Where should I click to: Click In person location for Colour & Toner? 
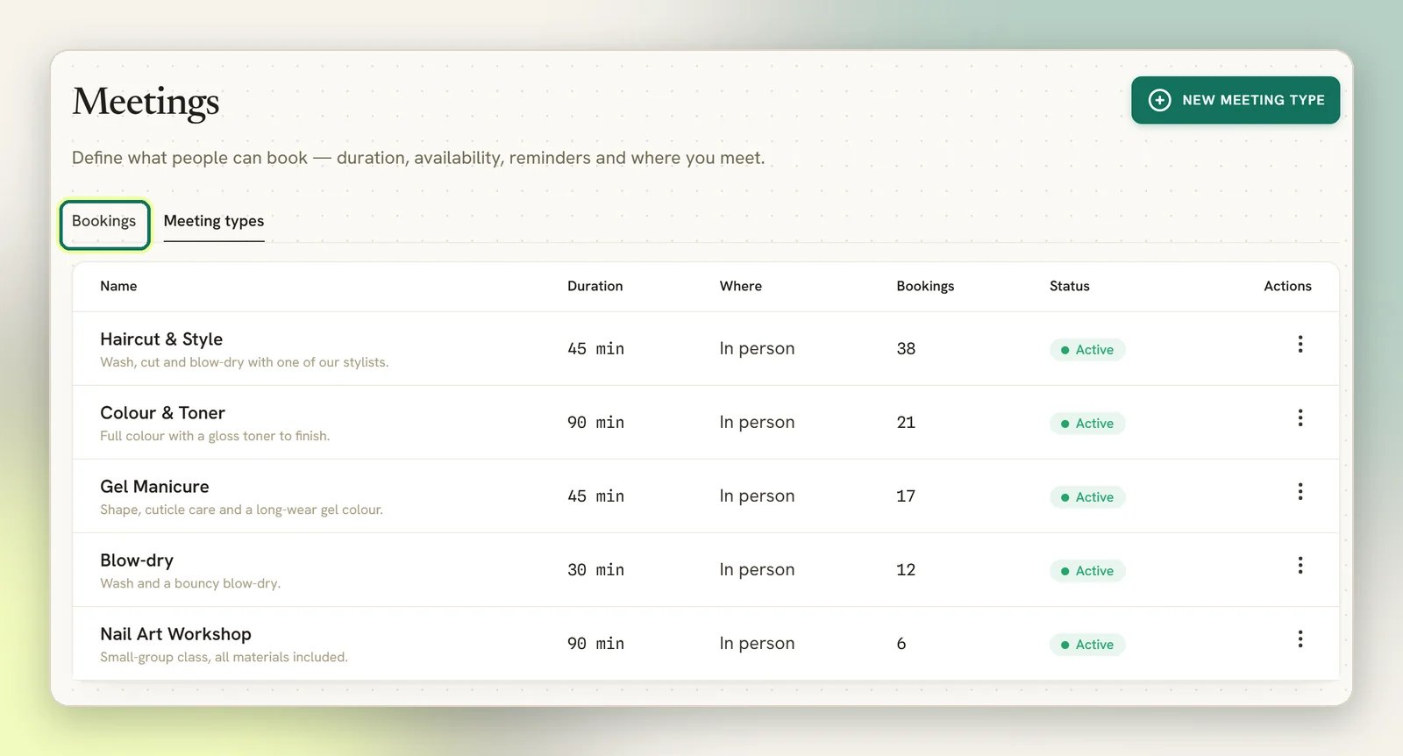pyautogui.click(x=757, y=423)
